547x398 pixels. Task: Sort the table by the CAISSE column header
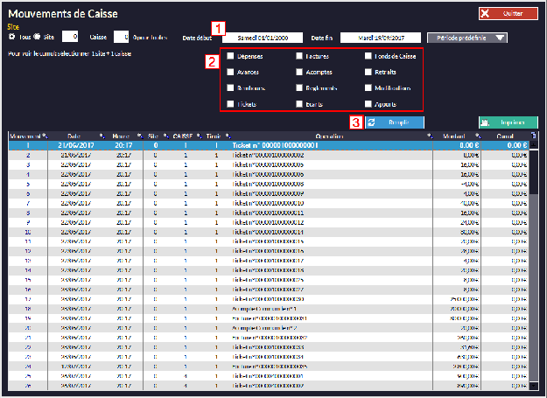183,136
